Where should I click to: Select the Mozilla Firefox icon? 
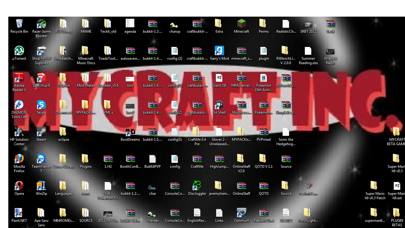pos(19,159)
